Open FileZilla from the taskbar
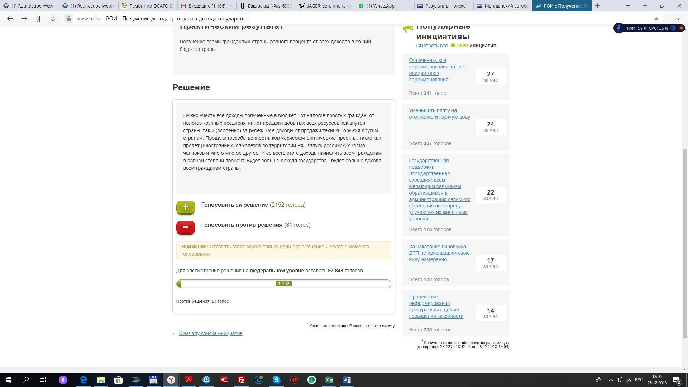Viewport: 688px width, 387px height. (242, 380)
